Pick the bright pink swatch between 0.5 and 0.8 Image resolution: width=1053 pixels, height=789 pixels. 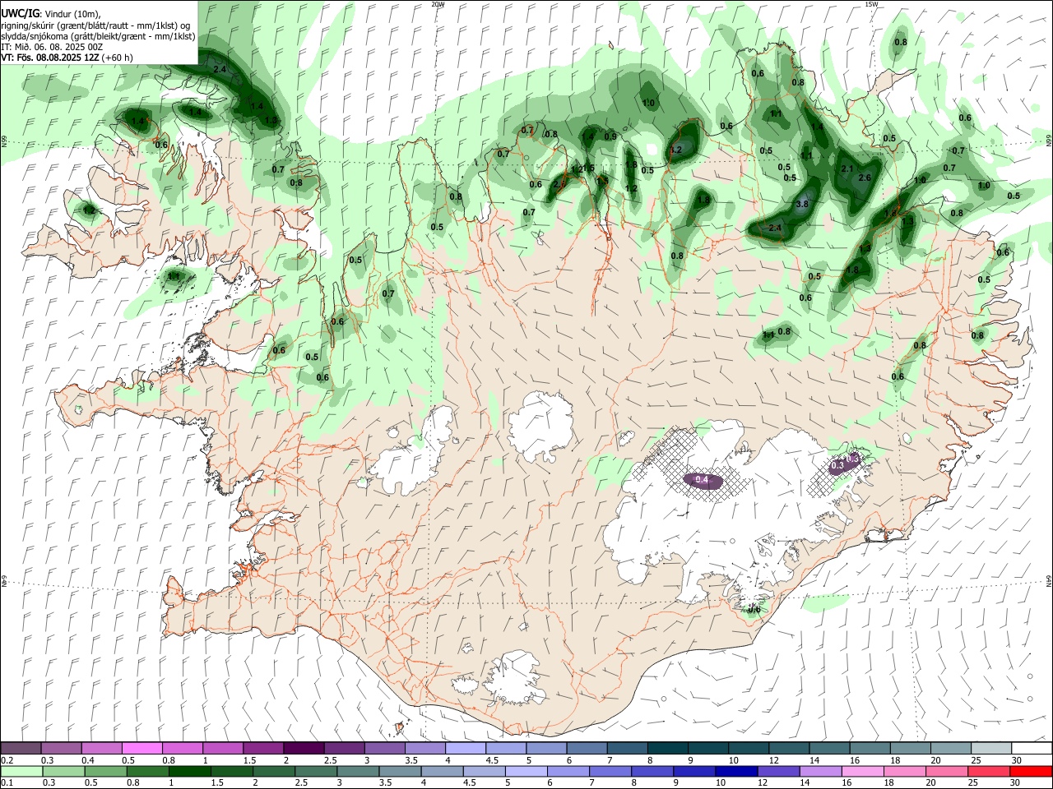pyautogui.click(x=142, y=748)
